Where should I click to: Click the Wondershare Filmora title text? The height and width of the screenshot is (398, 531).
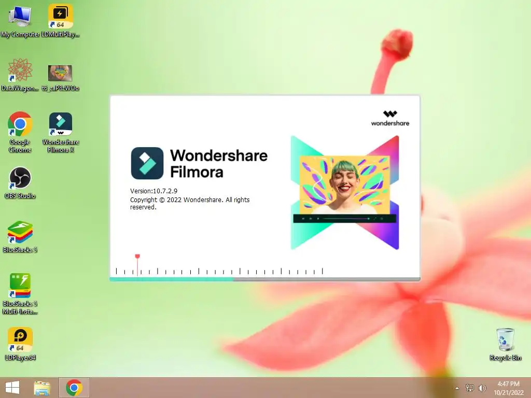coord(219,163)
